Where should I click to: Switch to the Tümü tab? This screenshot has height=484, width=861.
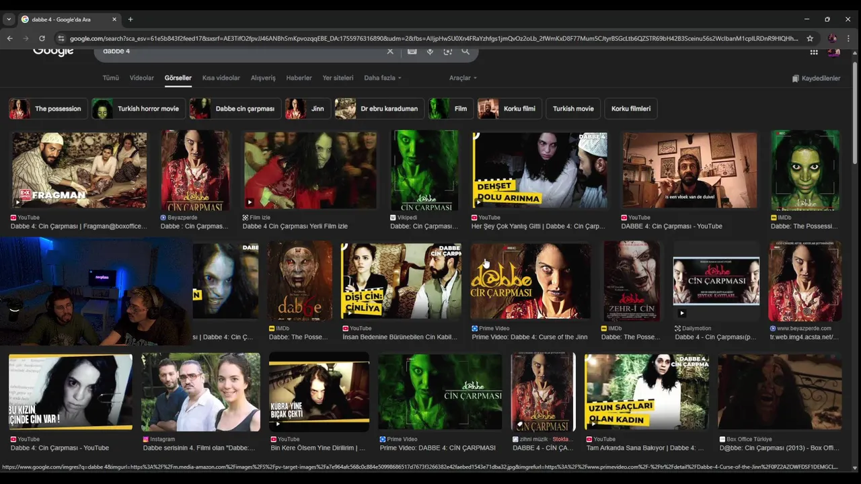110,78
